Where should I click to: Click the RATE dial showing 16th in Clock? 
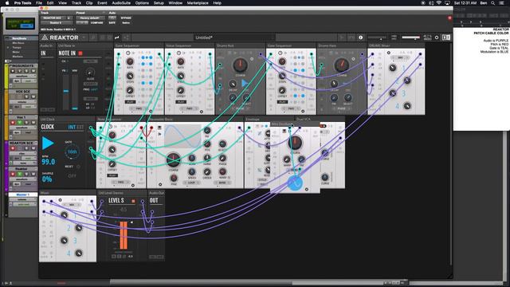point(72,151)
